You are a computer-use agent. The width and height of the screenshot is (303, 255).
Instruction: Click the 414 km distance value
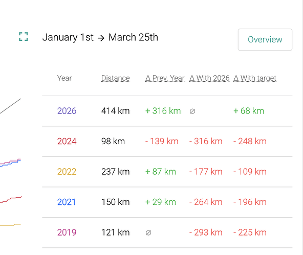click(x=115, y=111)
